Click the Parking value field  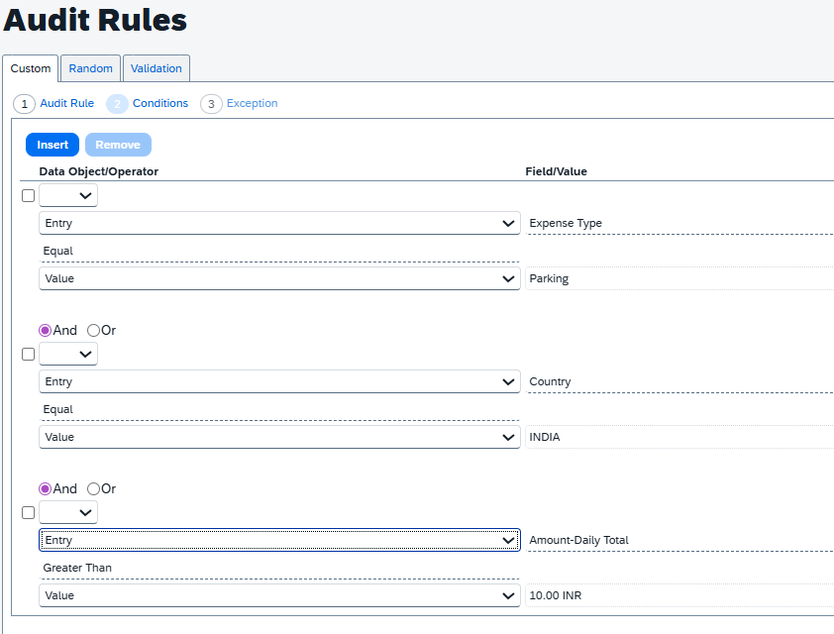pyautogui.click(x=679, y=278)
